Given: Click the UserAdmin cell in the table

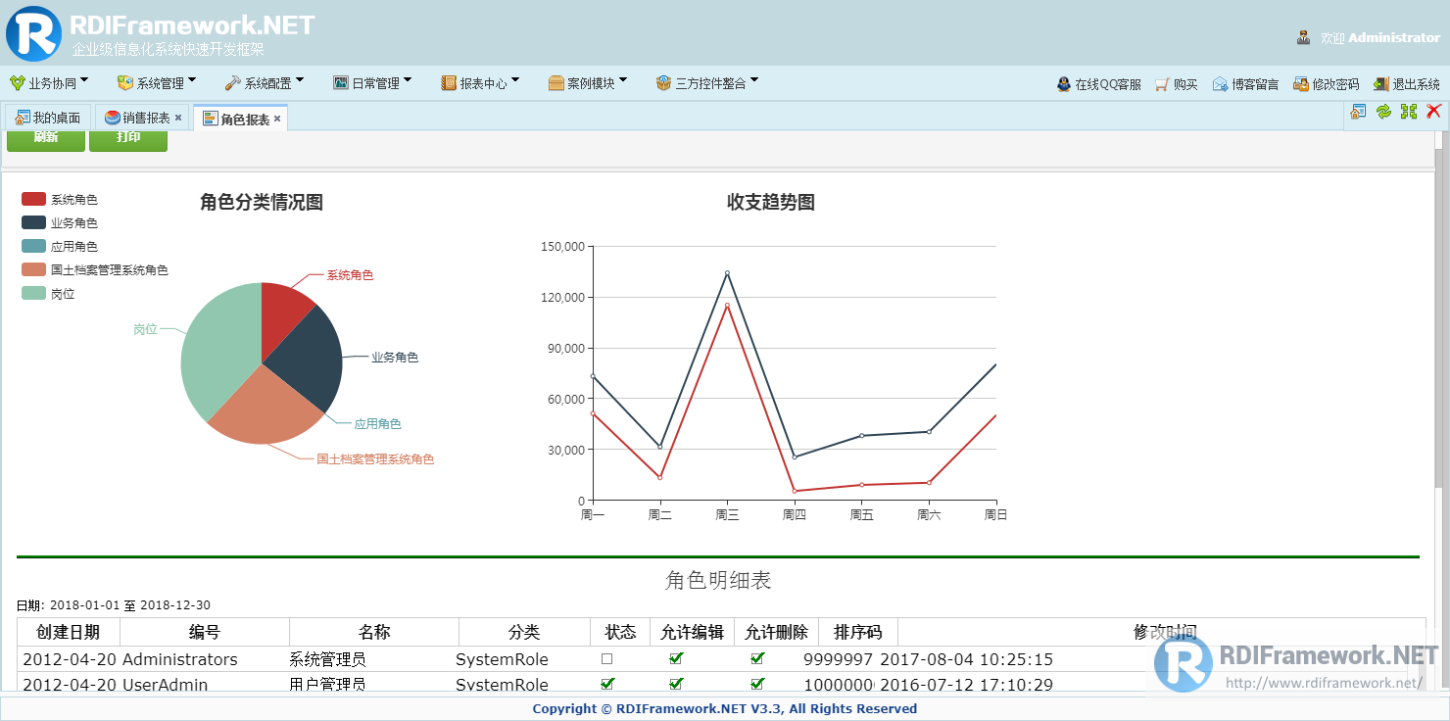Looking at the screenshot, I should click(165, 685).
